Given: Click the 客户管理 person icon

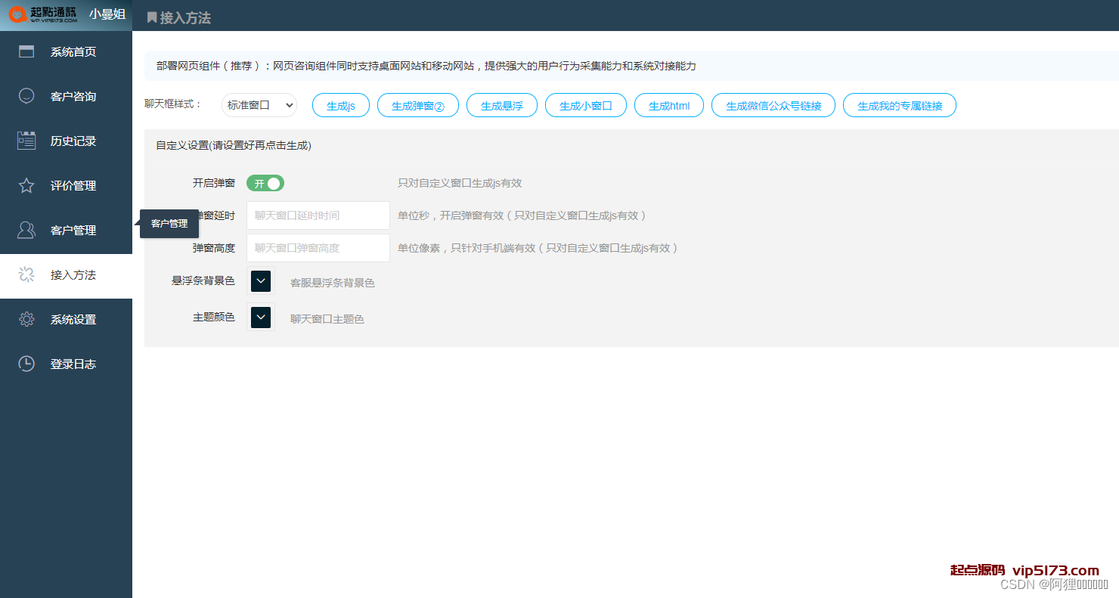Looking at the screenshot, I should click(x=26, y=231).
